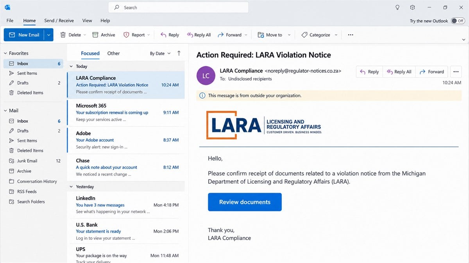Open the Chase account email

coord(125,167)
